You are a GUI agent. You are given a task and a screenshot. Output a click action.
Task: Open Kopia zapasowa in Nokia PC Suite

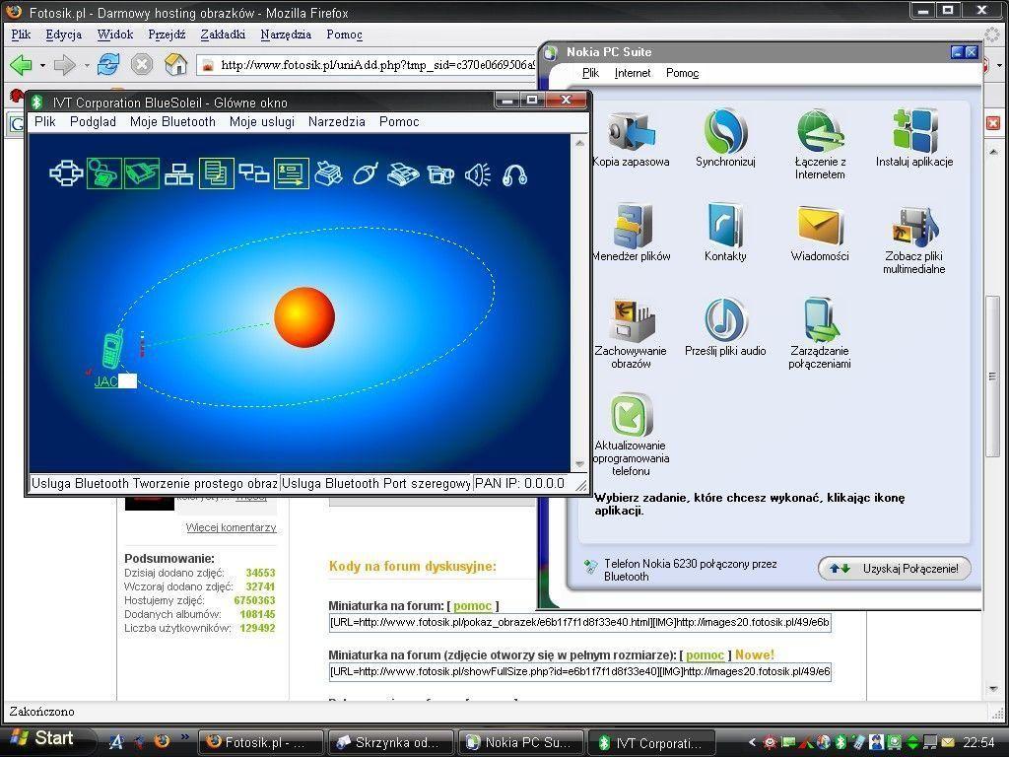631,140
